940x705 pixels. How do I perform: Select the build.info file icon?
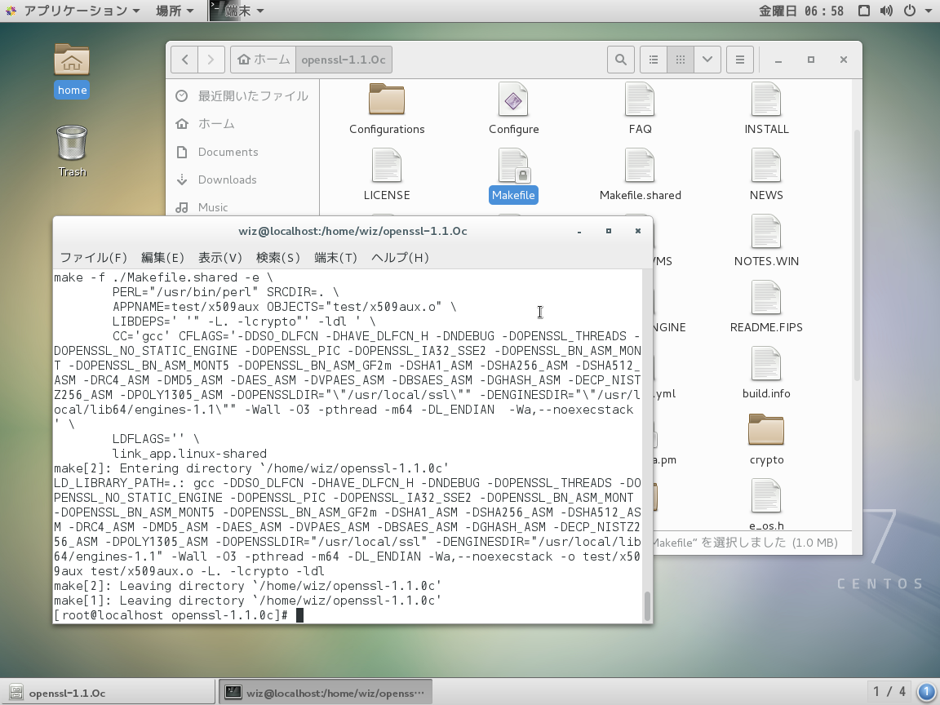(766, 364)
